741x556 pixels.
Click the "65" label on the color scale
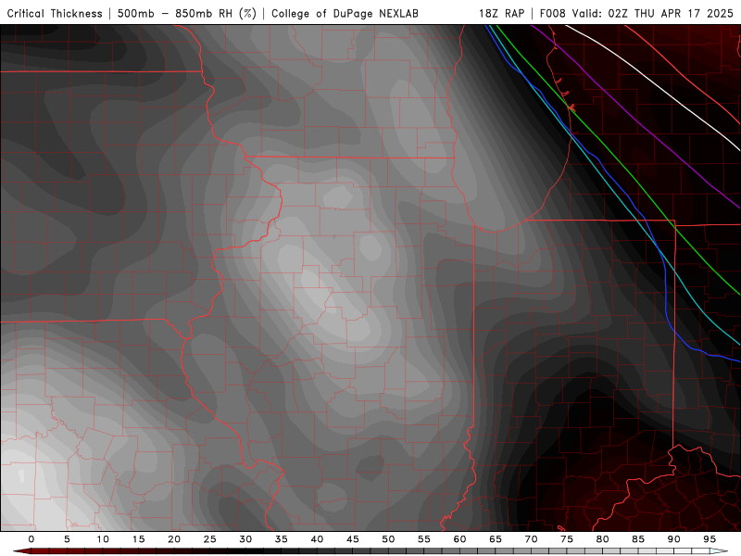496,539
